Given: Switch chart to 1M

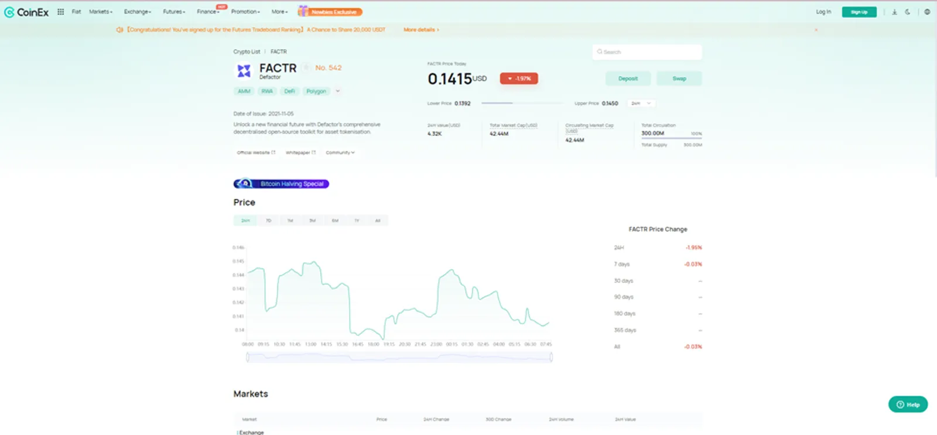Looking at the screenshot, I should click(x=290, y=221).
